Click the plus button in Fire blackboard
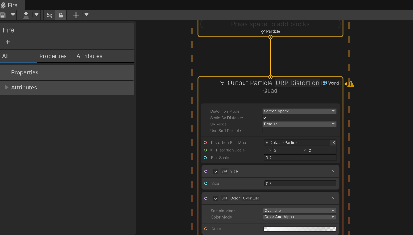The width and height of the screenshot is (413, 235). coord(8,42)
